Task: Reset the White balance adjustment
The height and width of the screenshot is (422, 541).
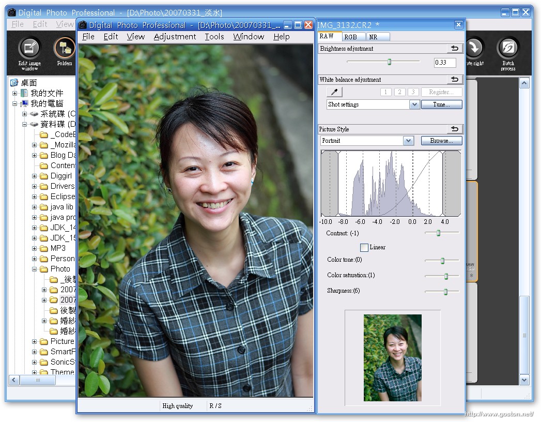Action: click(x=455, y=80)
